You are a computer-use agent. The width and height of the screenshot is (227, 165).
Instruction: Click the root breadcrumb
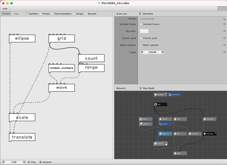tap(5, 9)
